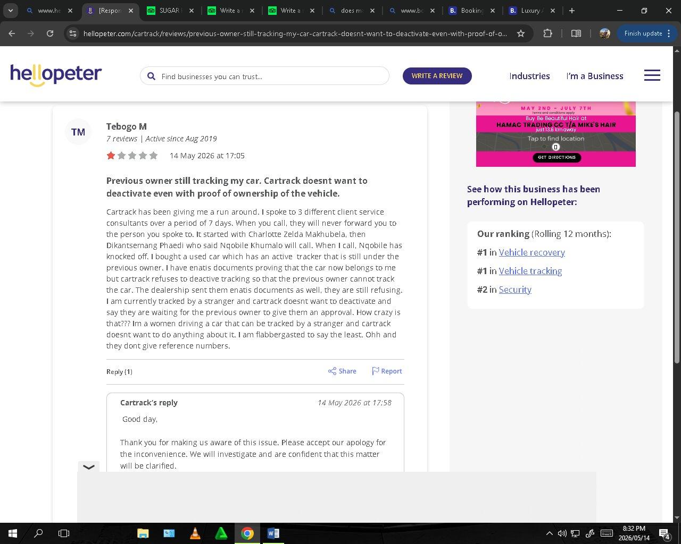Image resolution: width=681 pixels, height=544 pixels.
Task: Open the I'm a Business menu
Action: (595, 76)
